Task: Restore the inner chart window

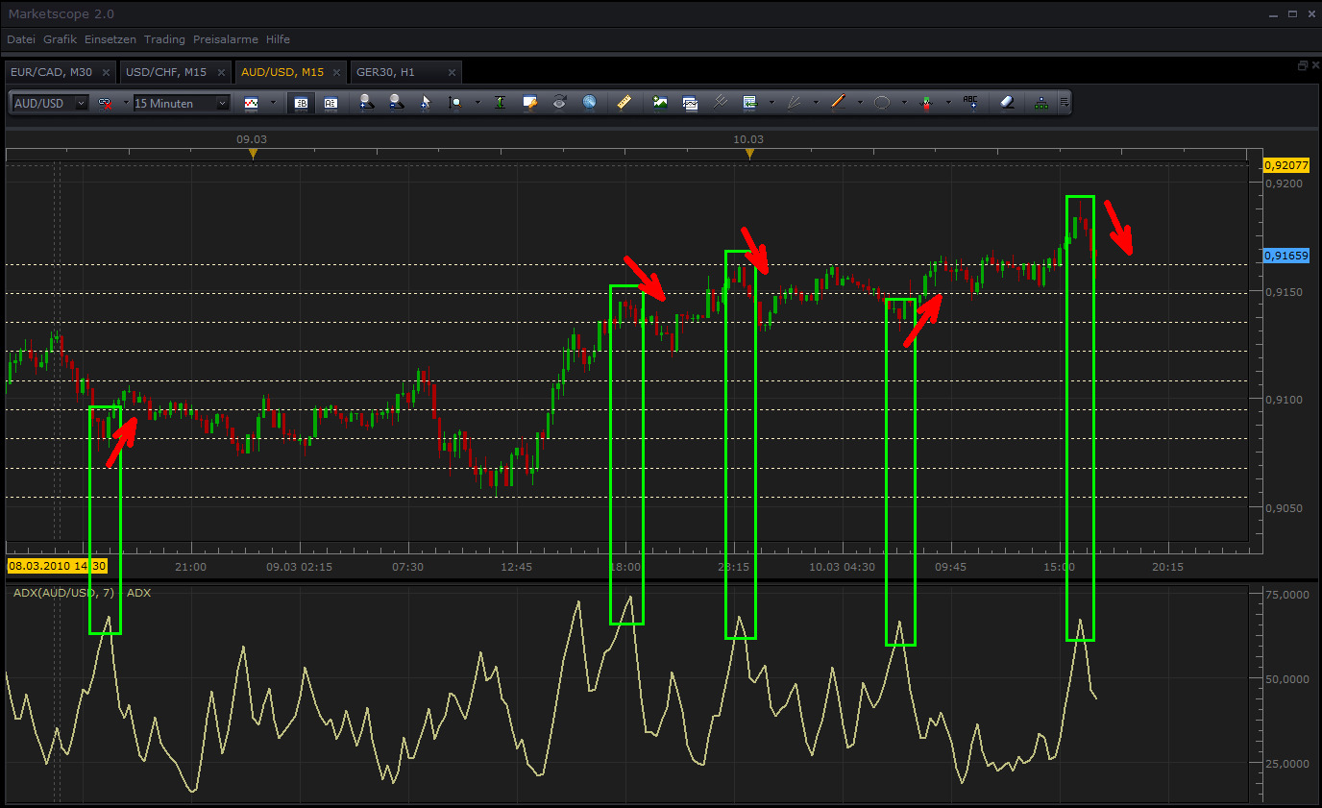Action: pyautogui.click(x=1302, y=65)
